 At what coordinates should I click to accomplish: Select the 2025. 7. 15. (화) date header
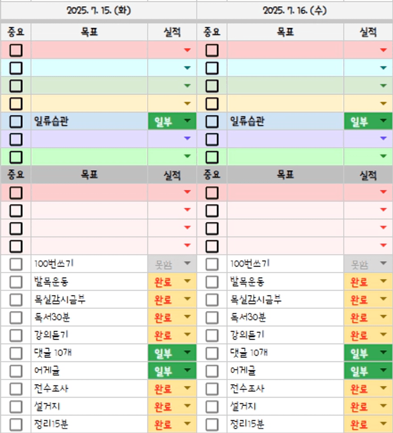pos(98,10)
